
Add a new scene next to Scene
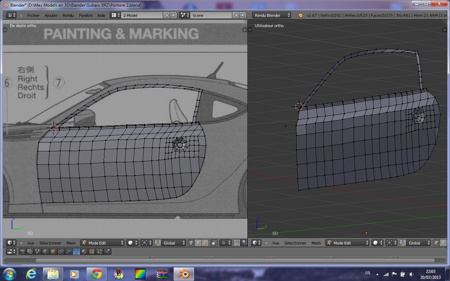236,15
